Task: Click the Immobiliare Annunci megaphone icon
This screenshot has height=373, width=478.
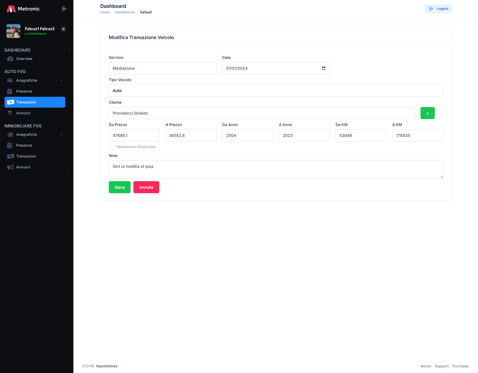Action: (10, 167)
